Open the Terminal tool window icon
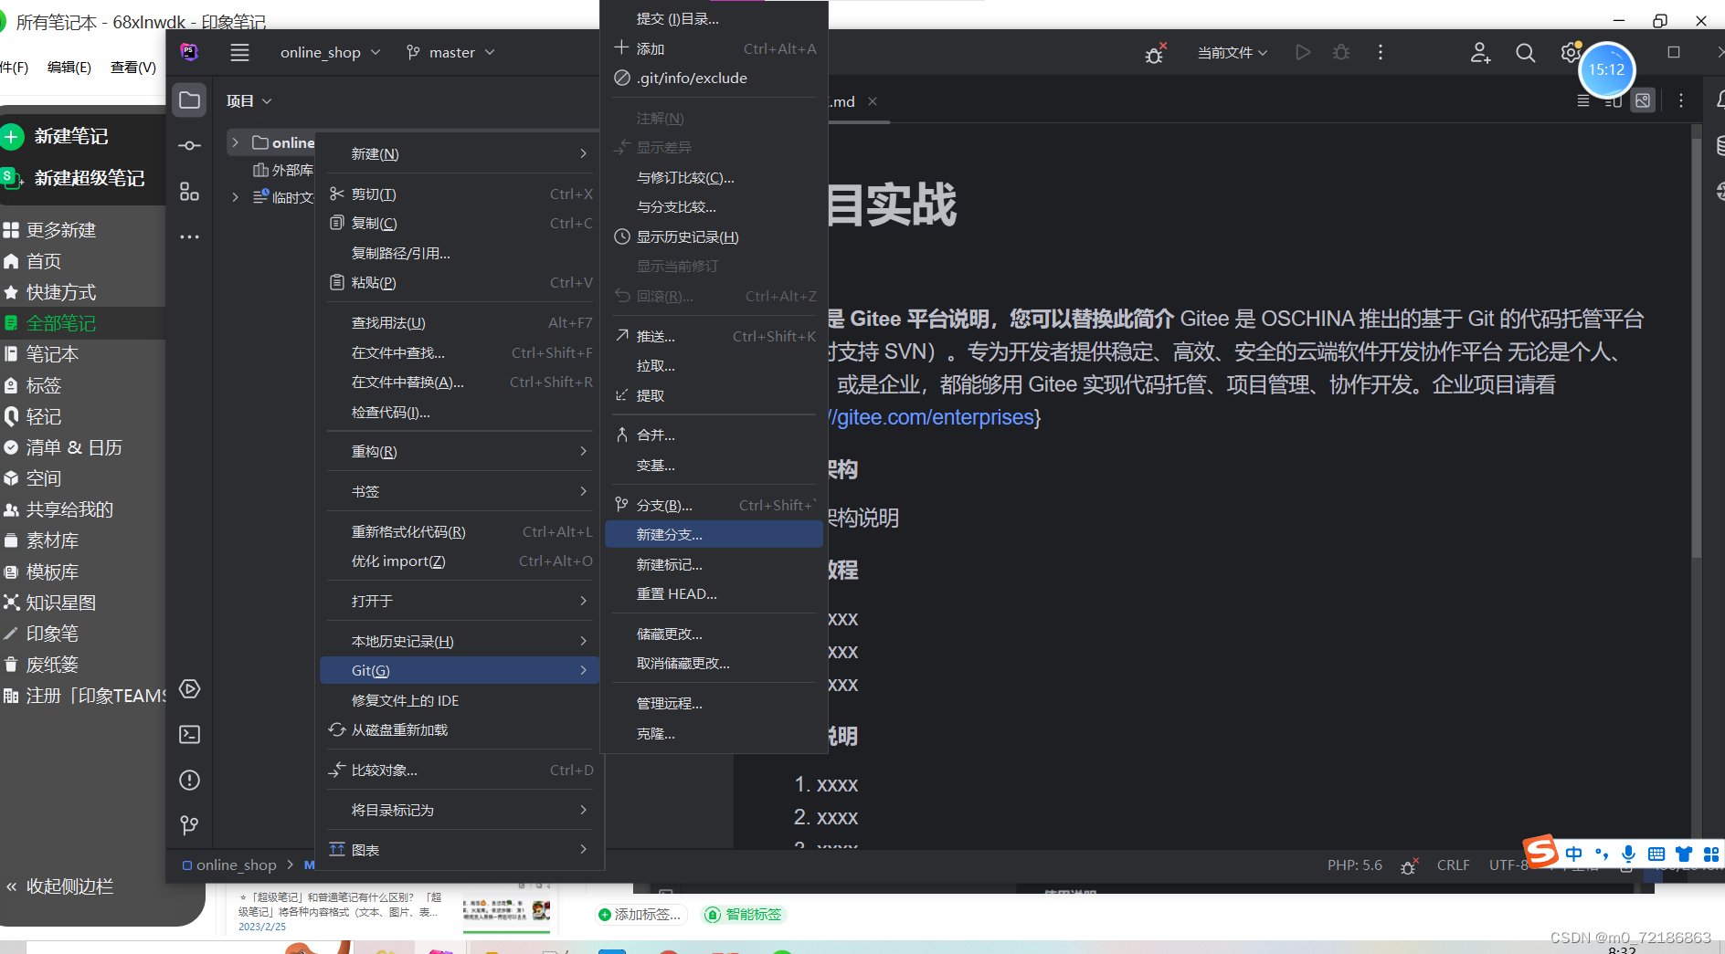Viewport: 1725px width, 954px height. point(189,734)
